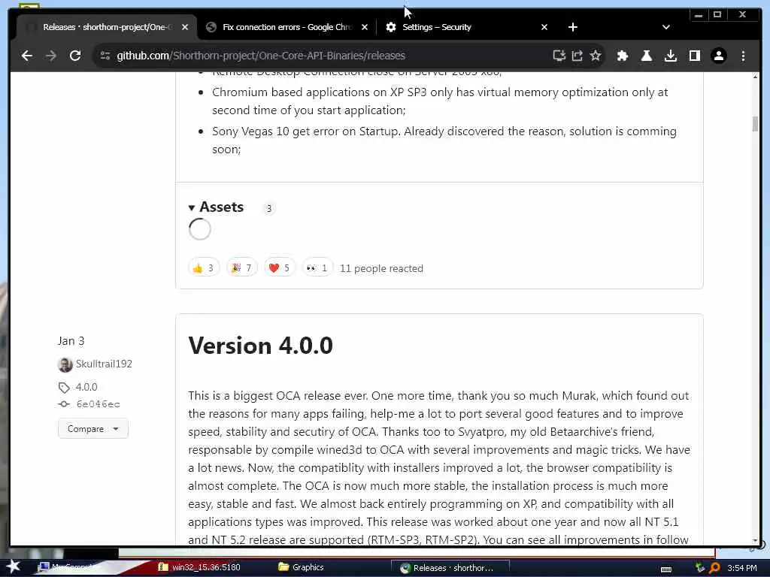Reload the GitHub releases page

tap(75, 56)
